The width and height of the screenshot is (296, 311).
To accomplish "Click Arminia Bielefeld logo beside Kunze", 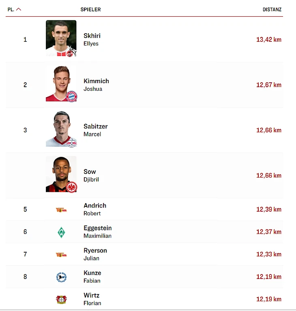I will point(61,277).
